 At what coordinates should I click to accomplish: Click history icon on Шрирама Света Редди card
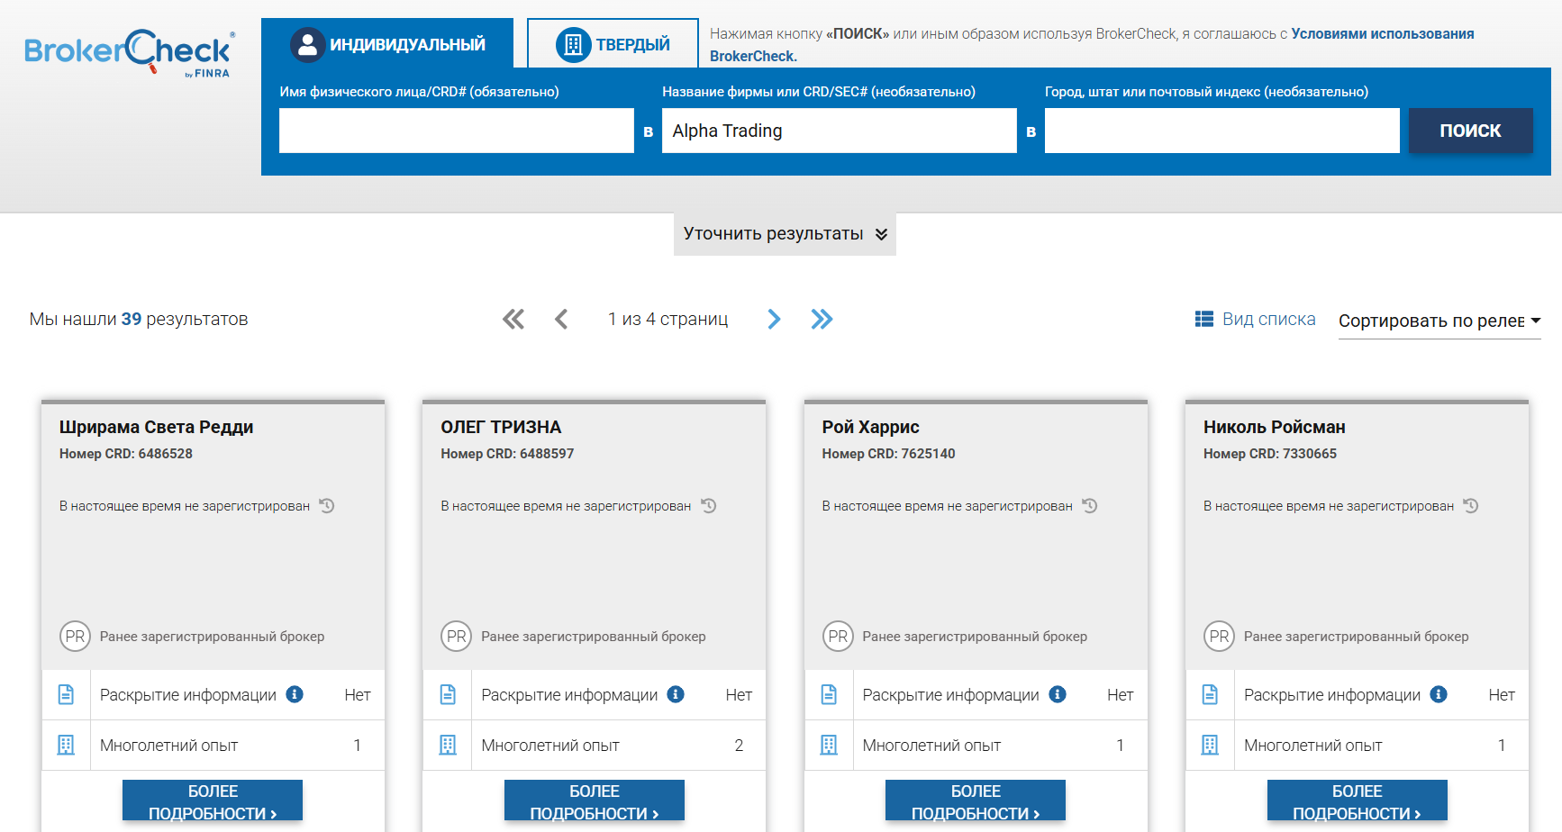[327, 506]
